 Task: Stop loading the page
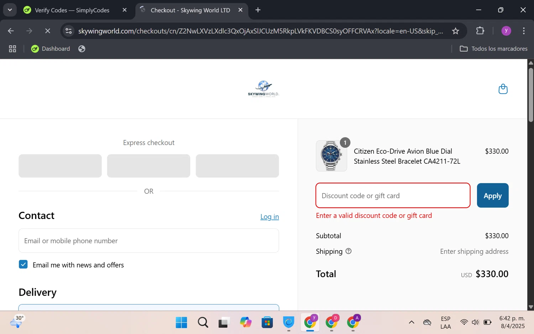coord(47,31)
